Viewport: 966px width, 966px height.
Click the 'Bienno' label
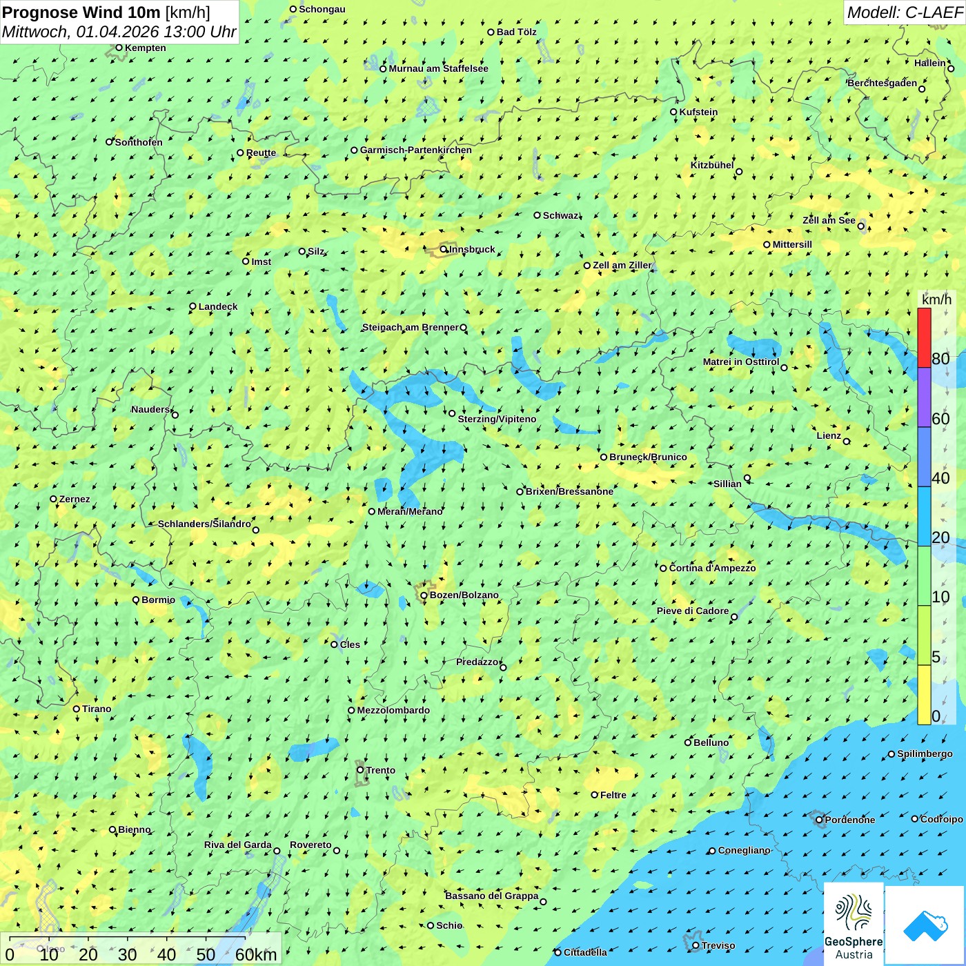pos(135,829)
